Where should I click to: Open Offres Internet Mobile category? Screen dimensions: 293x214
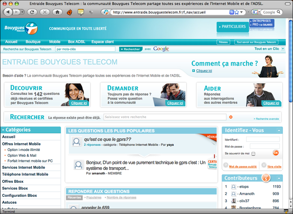pos(21,144)
